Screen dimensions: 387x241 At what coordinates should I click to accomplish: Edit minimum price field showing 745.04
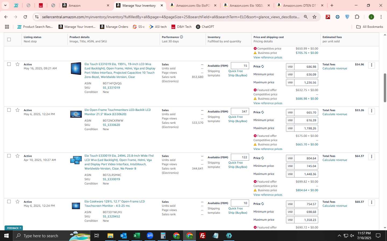pos(306,166)
